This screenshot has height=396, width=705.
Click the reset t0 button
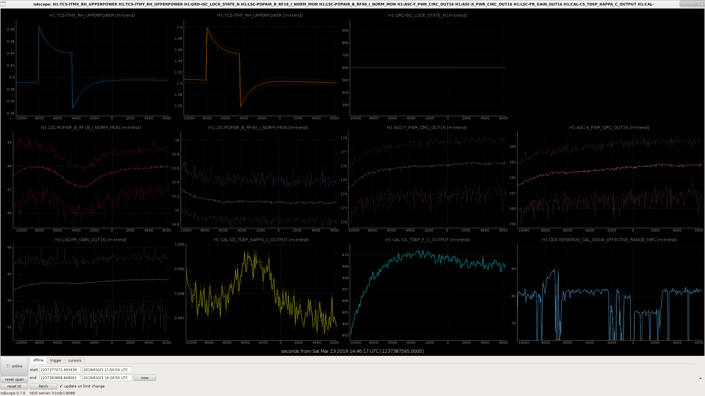(14, 386)
